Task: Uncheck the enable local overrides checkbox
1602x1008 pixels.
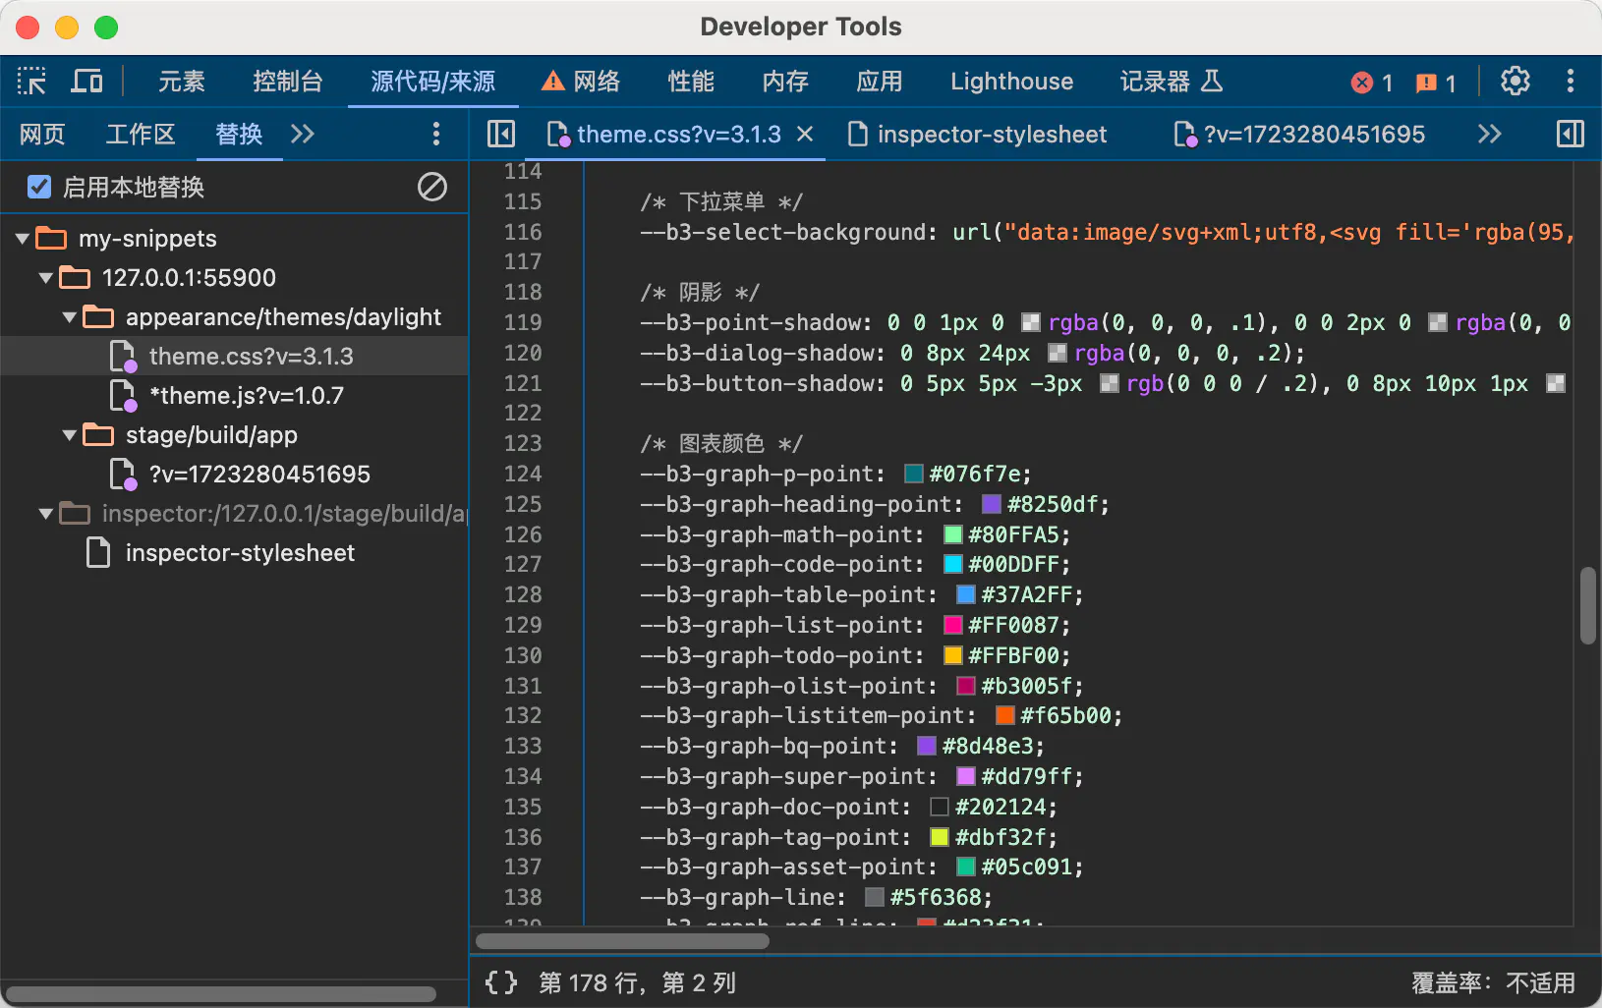Action: (39, 187)
